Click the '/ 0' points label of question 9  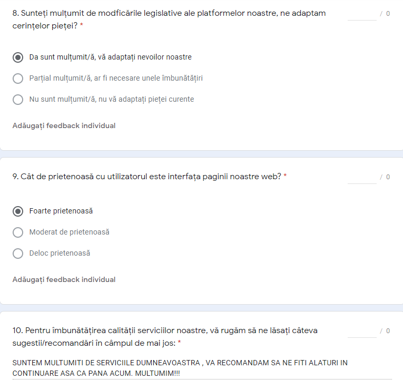(x=385, y=177)
